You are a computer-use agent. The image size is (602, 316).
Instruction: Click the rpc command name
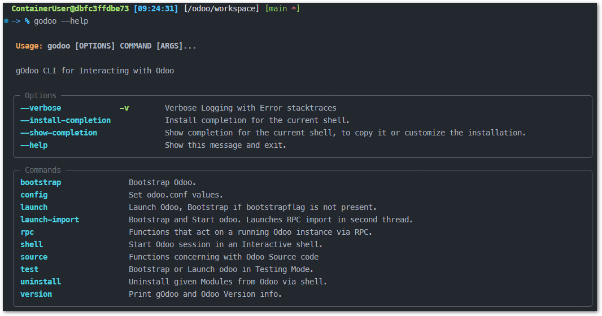coord(27,232)
